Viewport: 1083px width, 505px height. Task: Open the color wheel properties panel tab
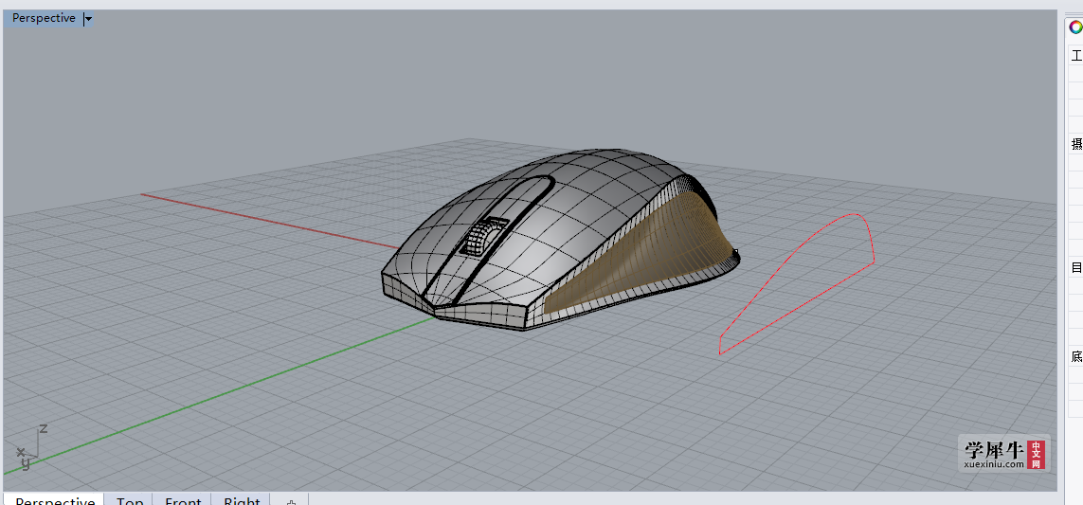(x=1075, y=27)
